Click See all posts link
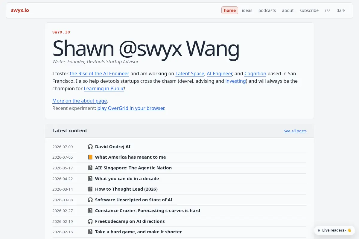 [x=295, y=131]
